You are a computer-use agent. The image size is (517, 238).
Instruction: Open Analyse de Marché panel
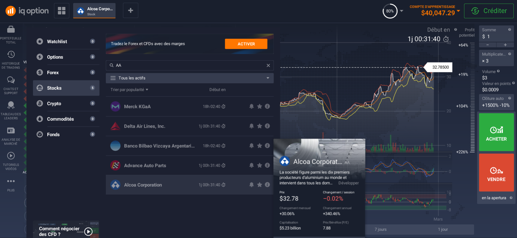(x=11, y=136)
